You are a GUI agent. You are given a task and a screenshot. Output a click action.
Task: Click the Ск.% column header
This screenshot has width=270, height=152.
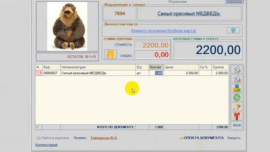[x=205, y=67]
